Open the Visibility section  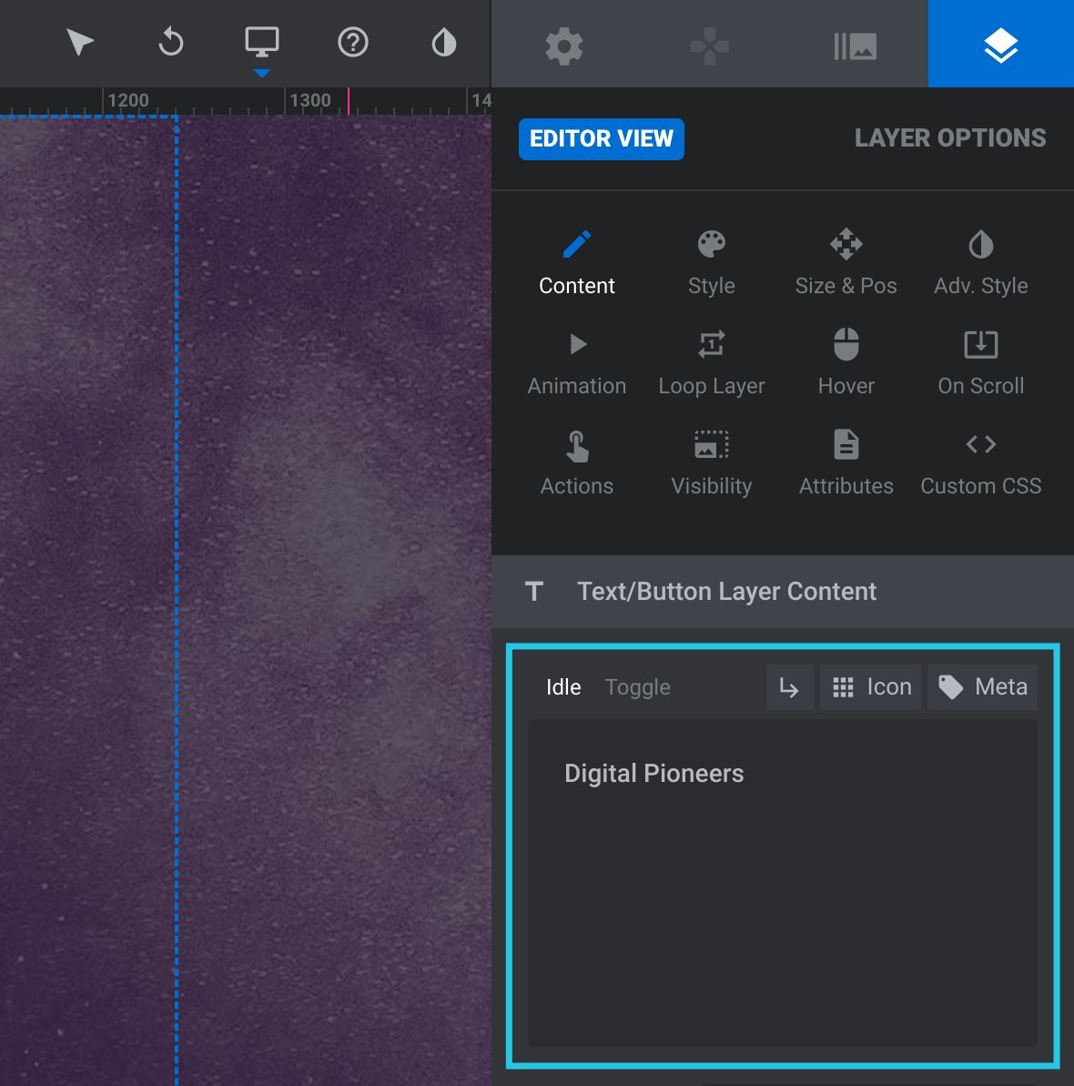[x=711, y=463]
